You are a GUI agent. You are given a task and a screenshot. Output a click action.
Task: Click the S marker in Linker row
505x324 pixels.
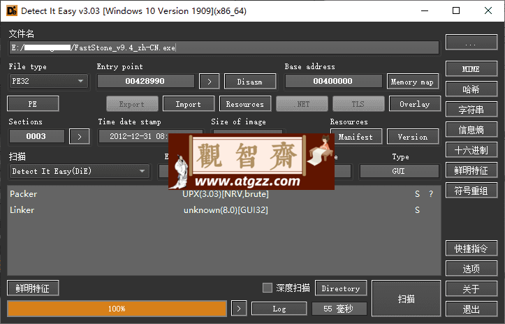[417, 210]
